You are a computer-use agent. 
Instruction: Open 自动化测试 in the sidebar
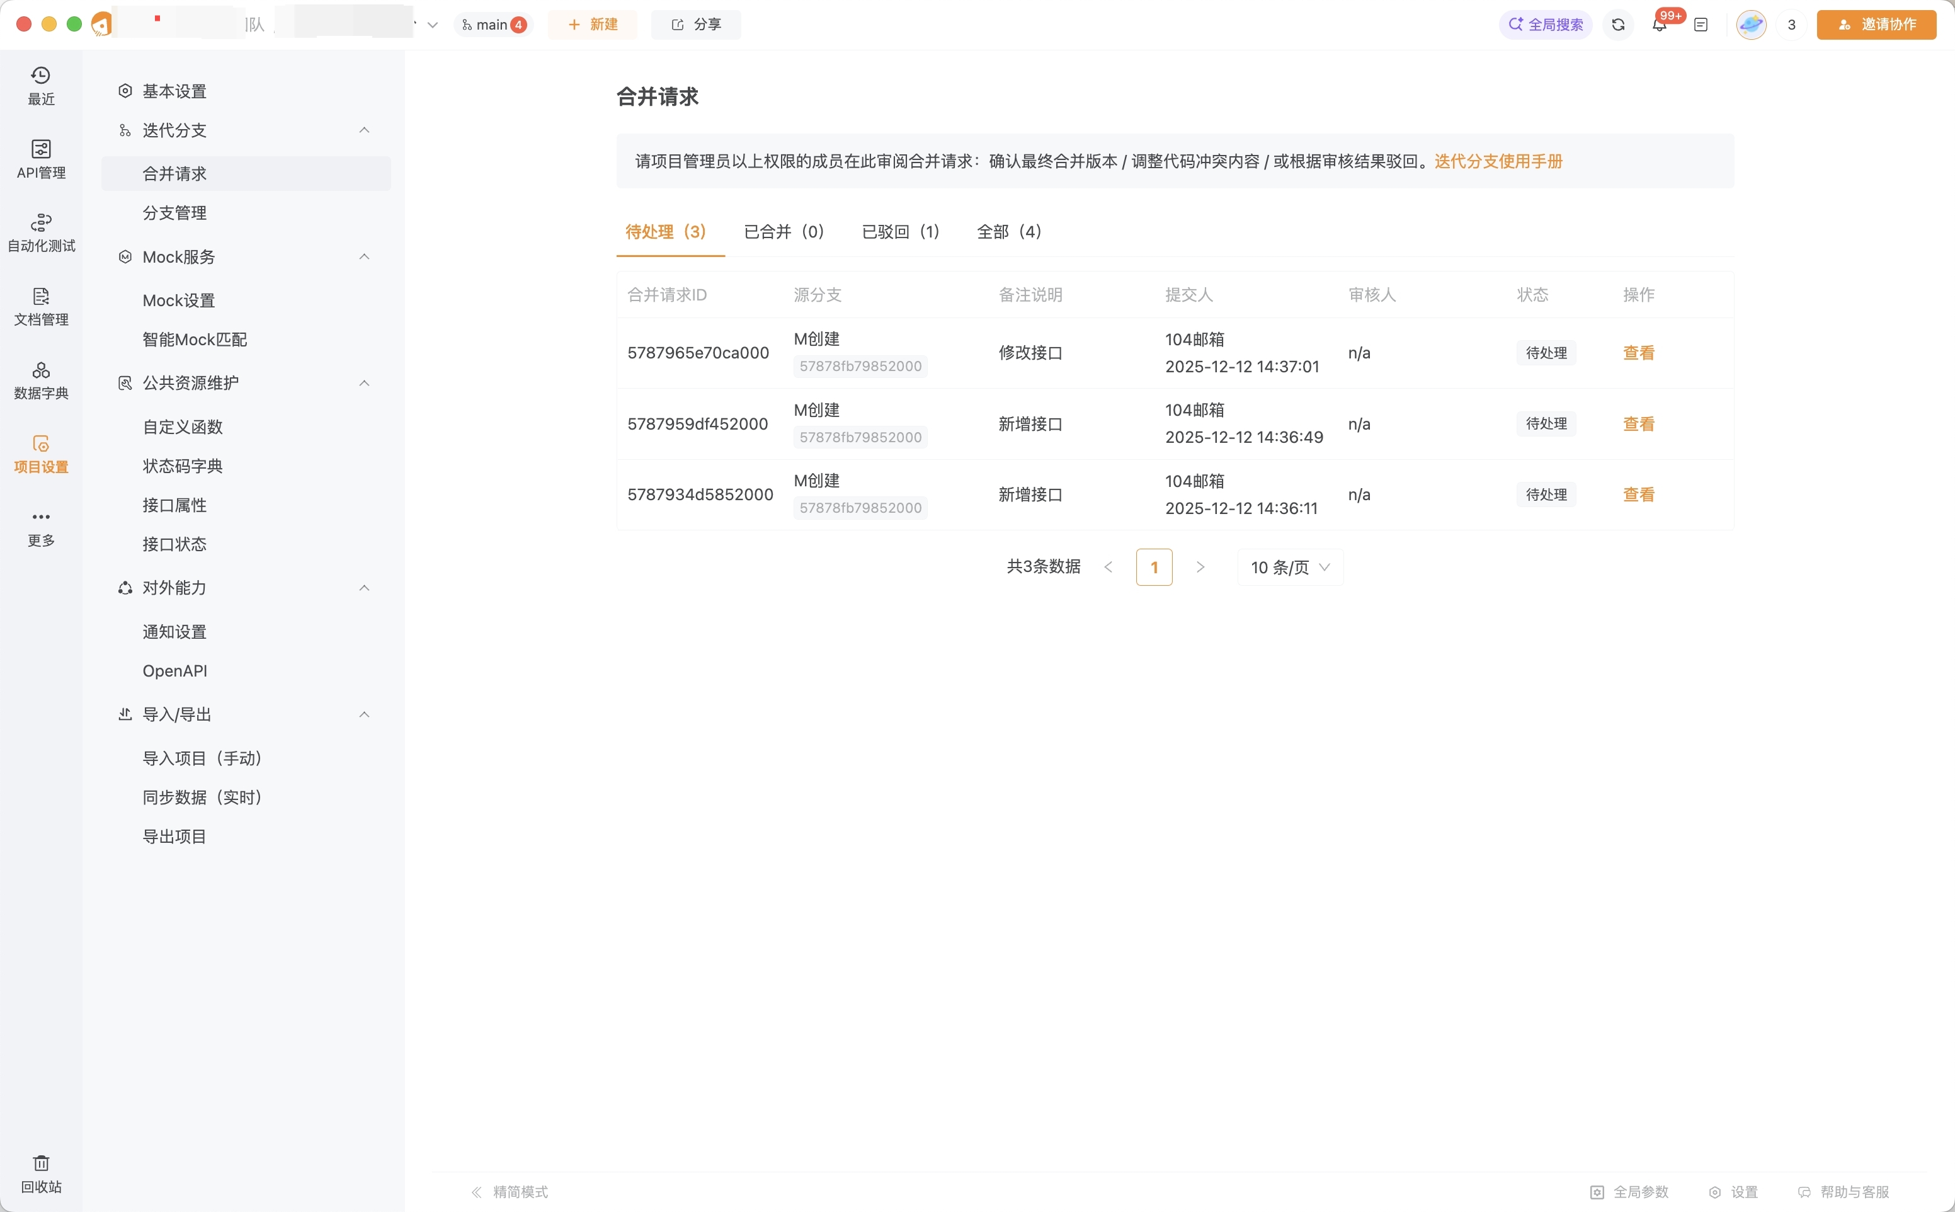click(x=40, y=232)
